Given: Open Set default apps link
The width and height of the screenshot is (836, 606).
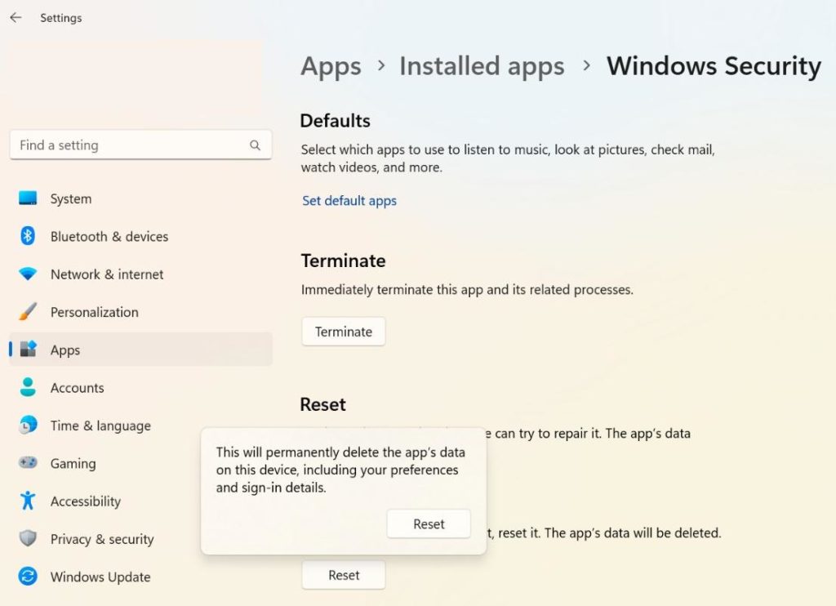Looking at the screenshot, I should pyautogui.click(x=349, y=200).
